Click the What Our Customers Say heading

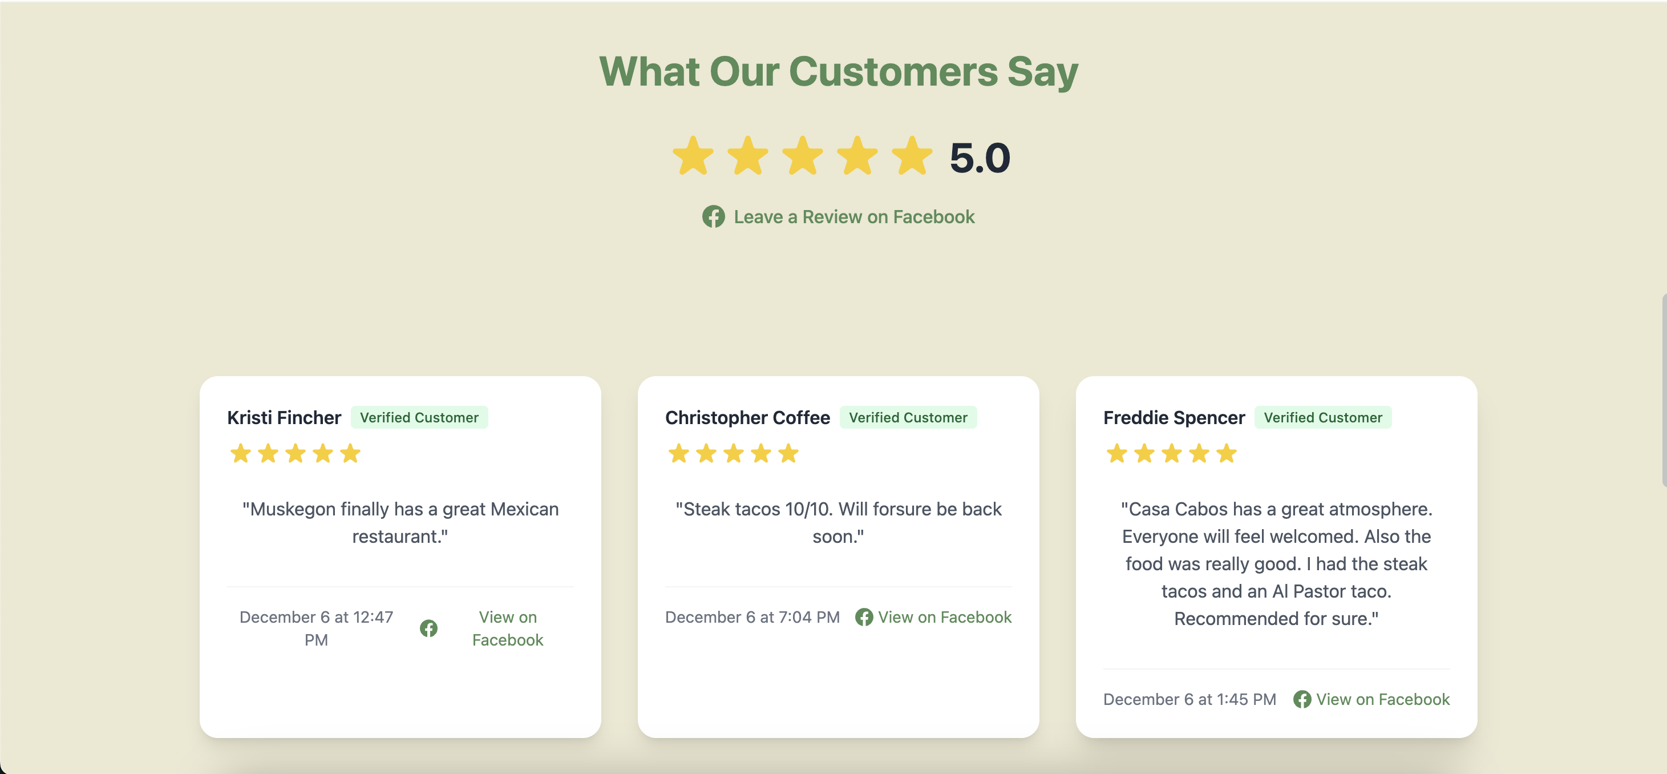click(839, 71)
